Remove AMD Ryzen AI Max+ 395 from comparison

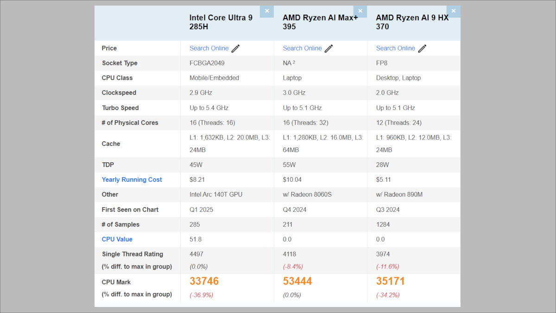click(360, 11)
